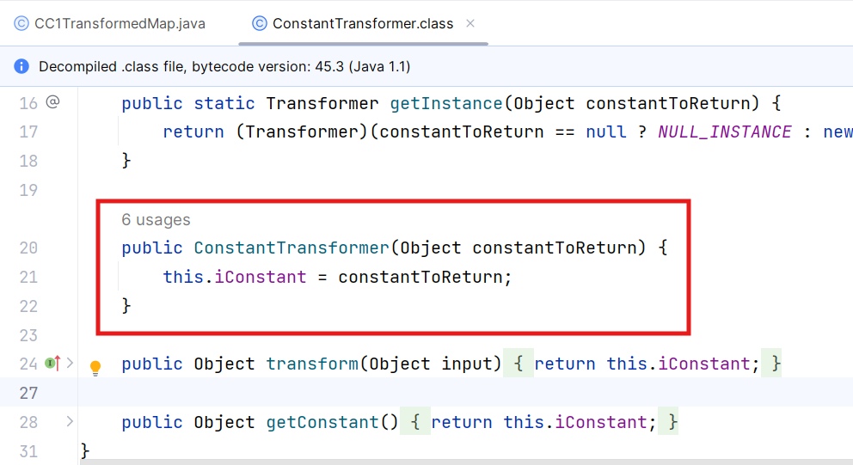The image size is (853, 465).
Task: Click the getInstance method name
Action: (446, 103)
